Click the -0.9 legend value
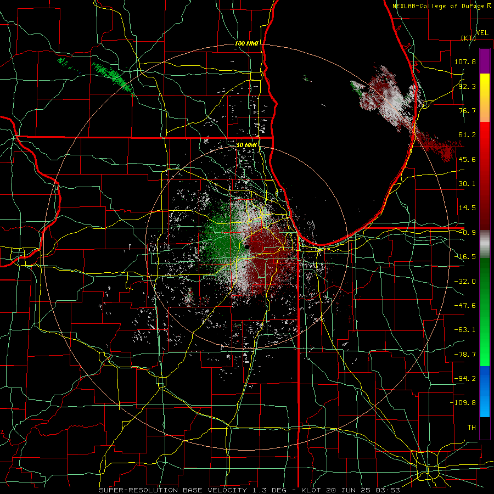 (467, 233)
